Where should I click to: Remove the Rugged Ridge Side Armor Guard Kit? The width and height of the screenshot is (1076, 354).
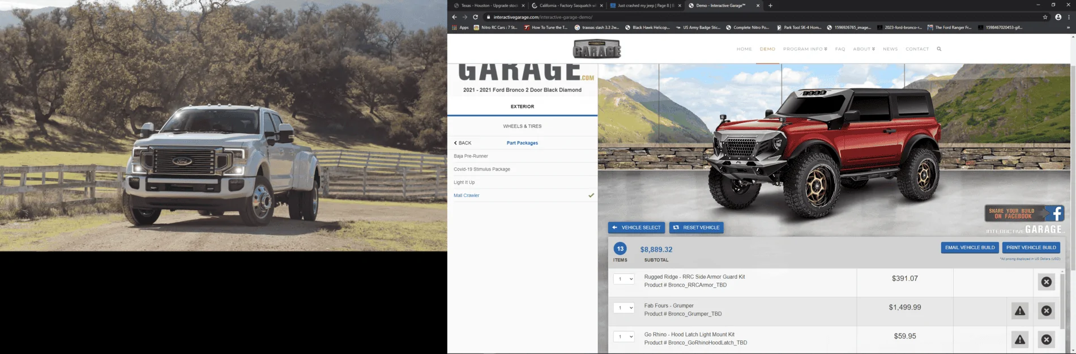(x=1046, y=282)
